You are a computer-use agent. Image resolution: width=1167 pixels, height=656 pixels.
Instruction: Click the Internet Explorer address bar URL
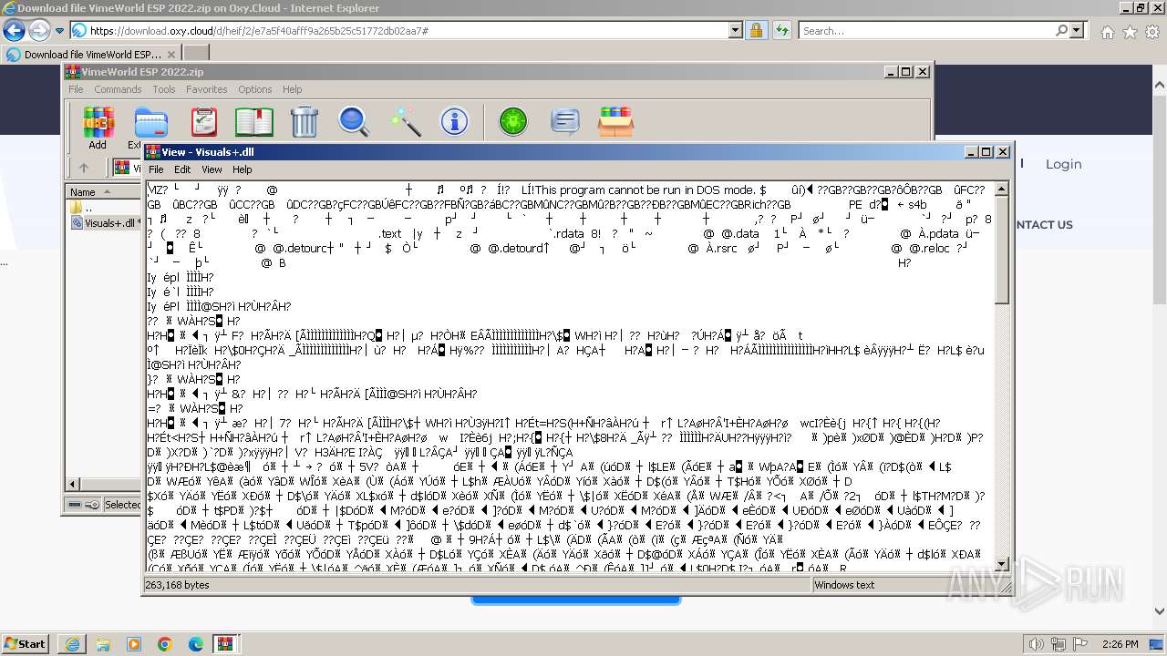coord(259,30)
